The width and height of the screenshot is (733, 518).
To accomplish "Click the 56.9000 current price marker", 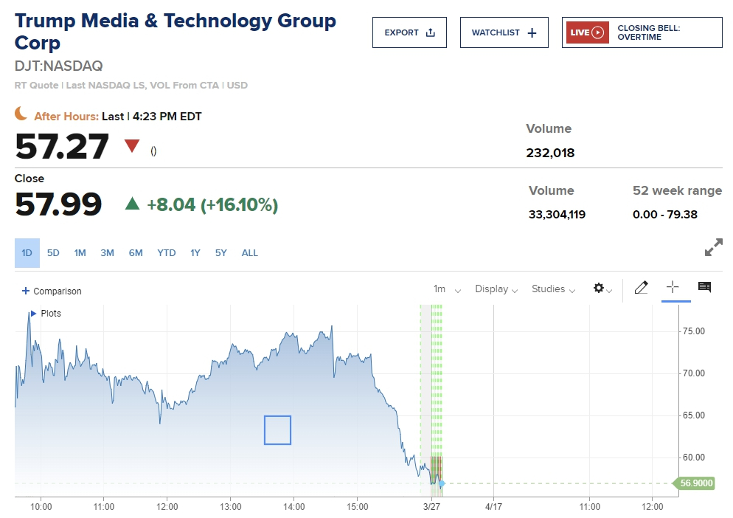I will tap(696, 483).
